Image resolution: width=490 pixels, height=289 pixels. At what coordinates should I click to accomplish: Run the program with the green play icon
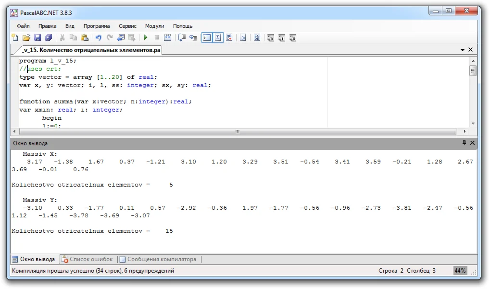145,38
